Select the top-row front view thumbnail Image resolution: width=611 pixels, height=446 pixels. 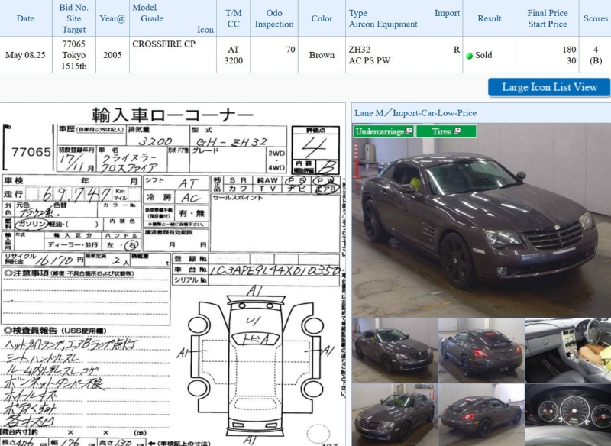pos(395,351)
